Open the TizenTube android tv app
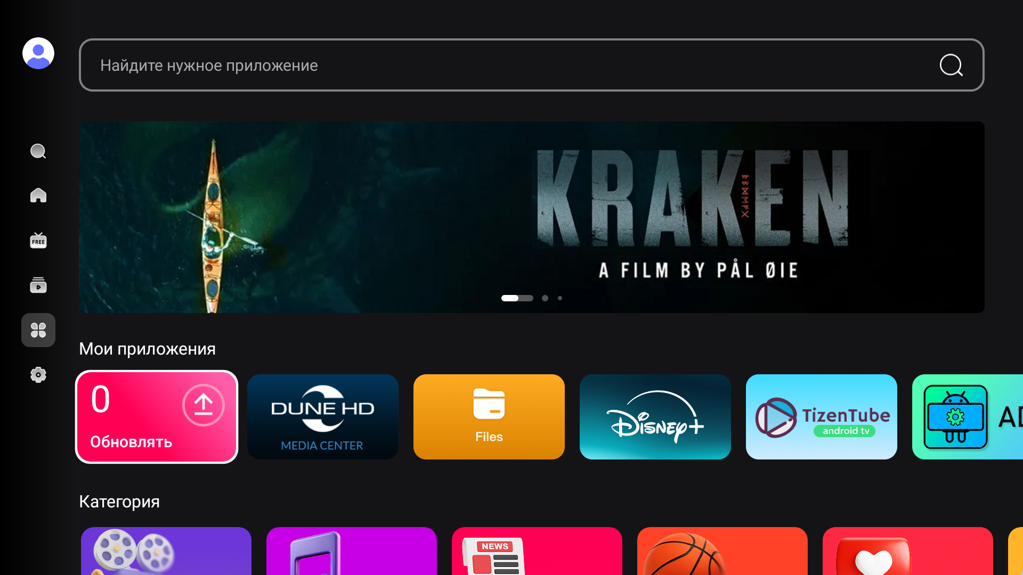This screenshot has width=1023, height=575. coord(822,417)
